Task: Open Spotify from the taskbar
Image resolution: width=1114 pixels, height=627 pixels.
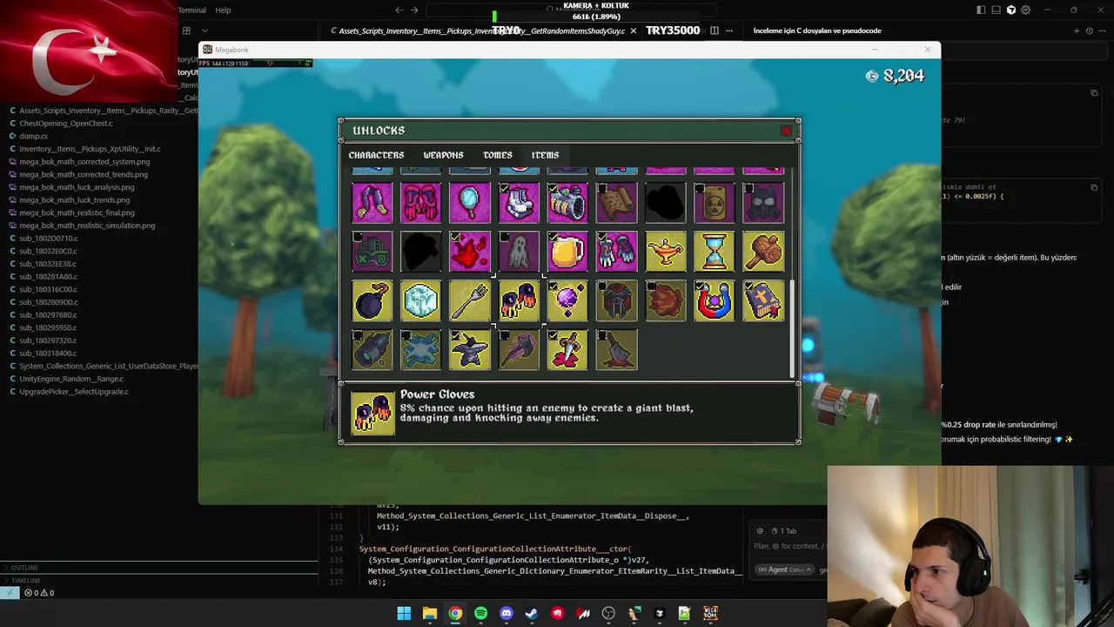Action: pyautogui.click(x=480, y=614)
